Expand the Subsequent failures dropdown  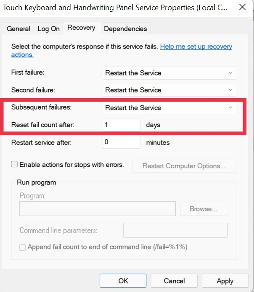[169, 108]
